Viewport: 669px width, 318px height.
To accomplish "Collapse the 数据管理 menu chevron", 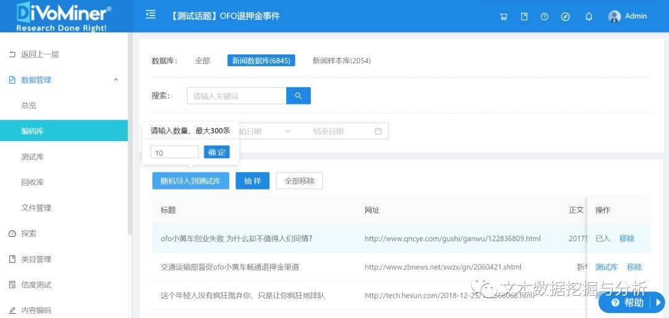I will click(x=116, y=80).
